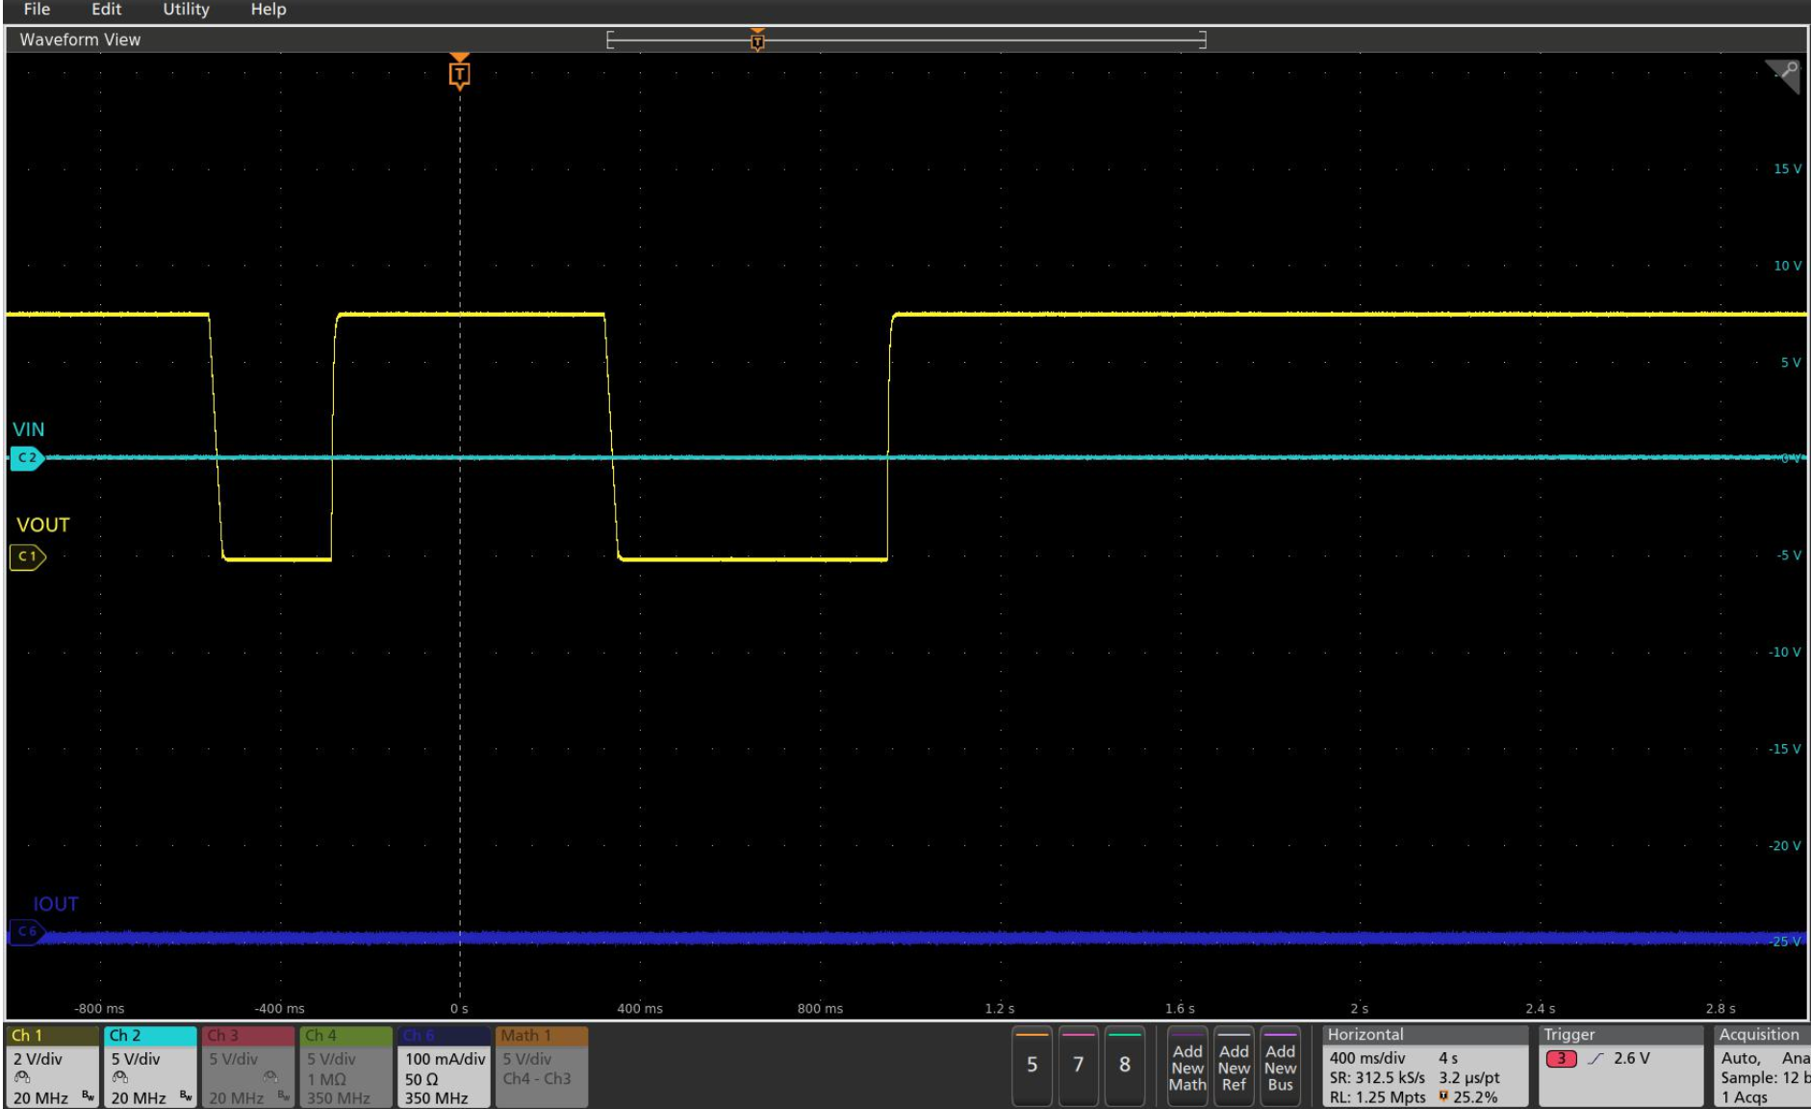The image size is (1811, 1109).
Task: Open the Acquisition settings badge
Action: [1761, 1067]
